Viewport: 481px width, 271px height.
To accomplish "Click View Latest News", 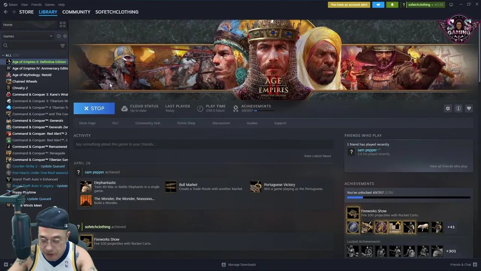I will [x=318, y=156].
